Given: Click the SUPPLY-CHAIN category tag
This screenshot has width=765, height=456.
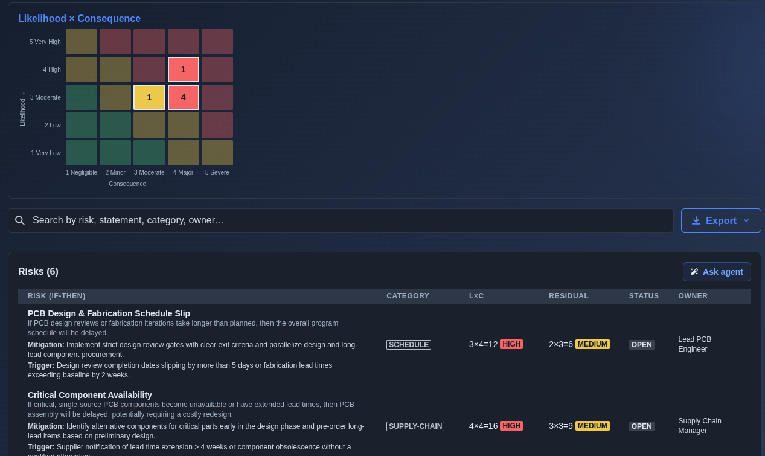Looking at the screenshot, I should point(415,426).
